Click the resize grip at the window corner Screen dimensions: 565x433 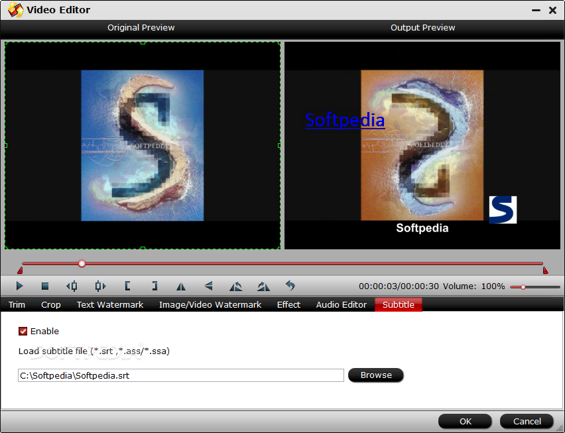click(560, 428)
